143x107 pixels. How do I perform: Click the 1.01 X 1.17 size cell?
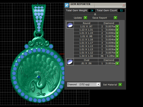pyautogui.click(x=86, y=43)
